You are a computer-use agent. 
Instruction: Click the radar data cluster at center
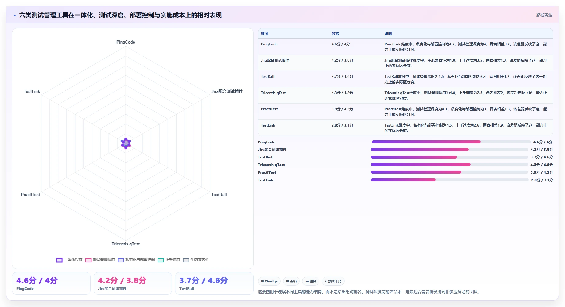[x=126, y=143]
